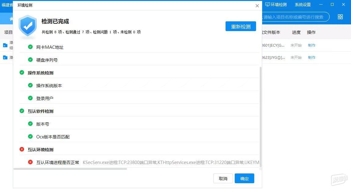Select the 互认软件检测 group heading
The height and width of the screenshot is (189, 351).
(41, 111)
